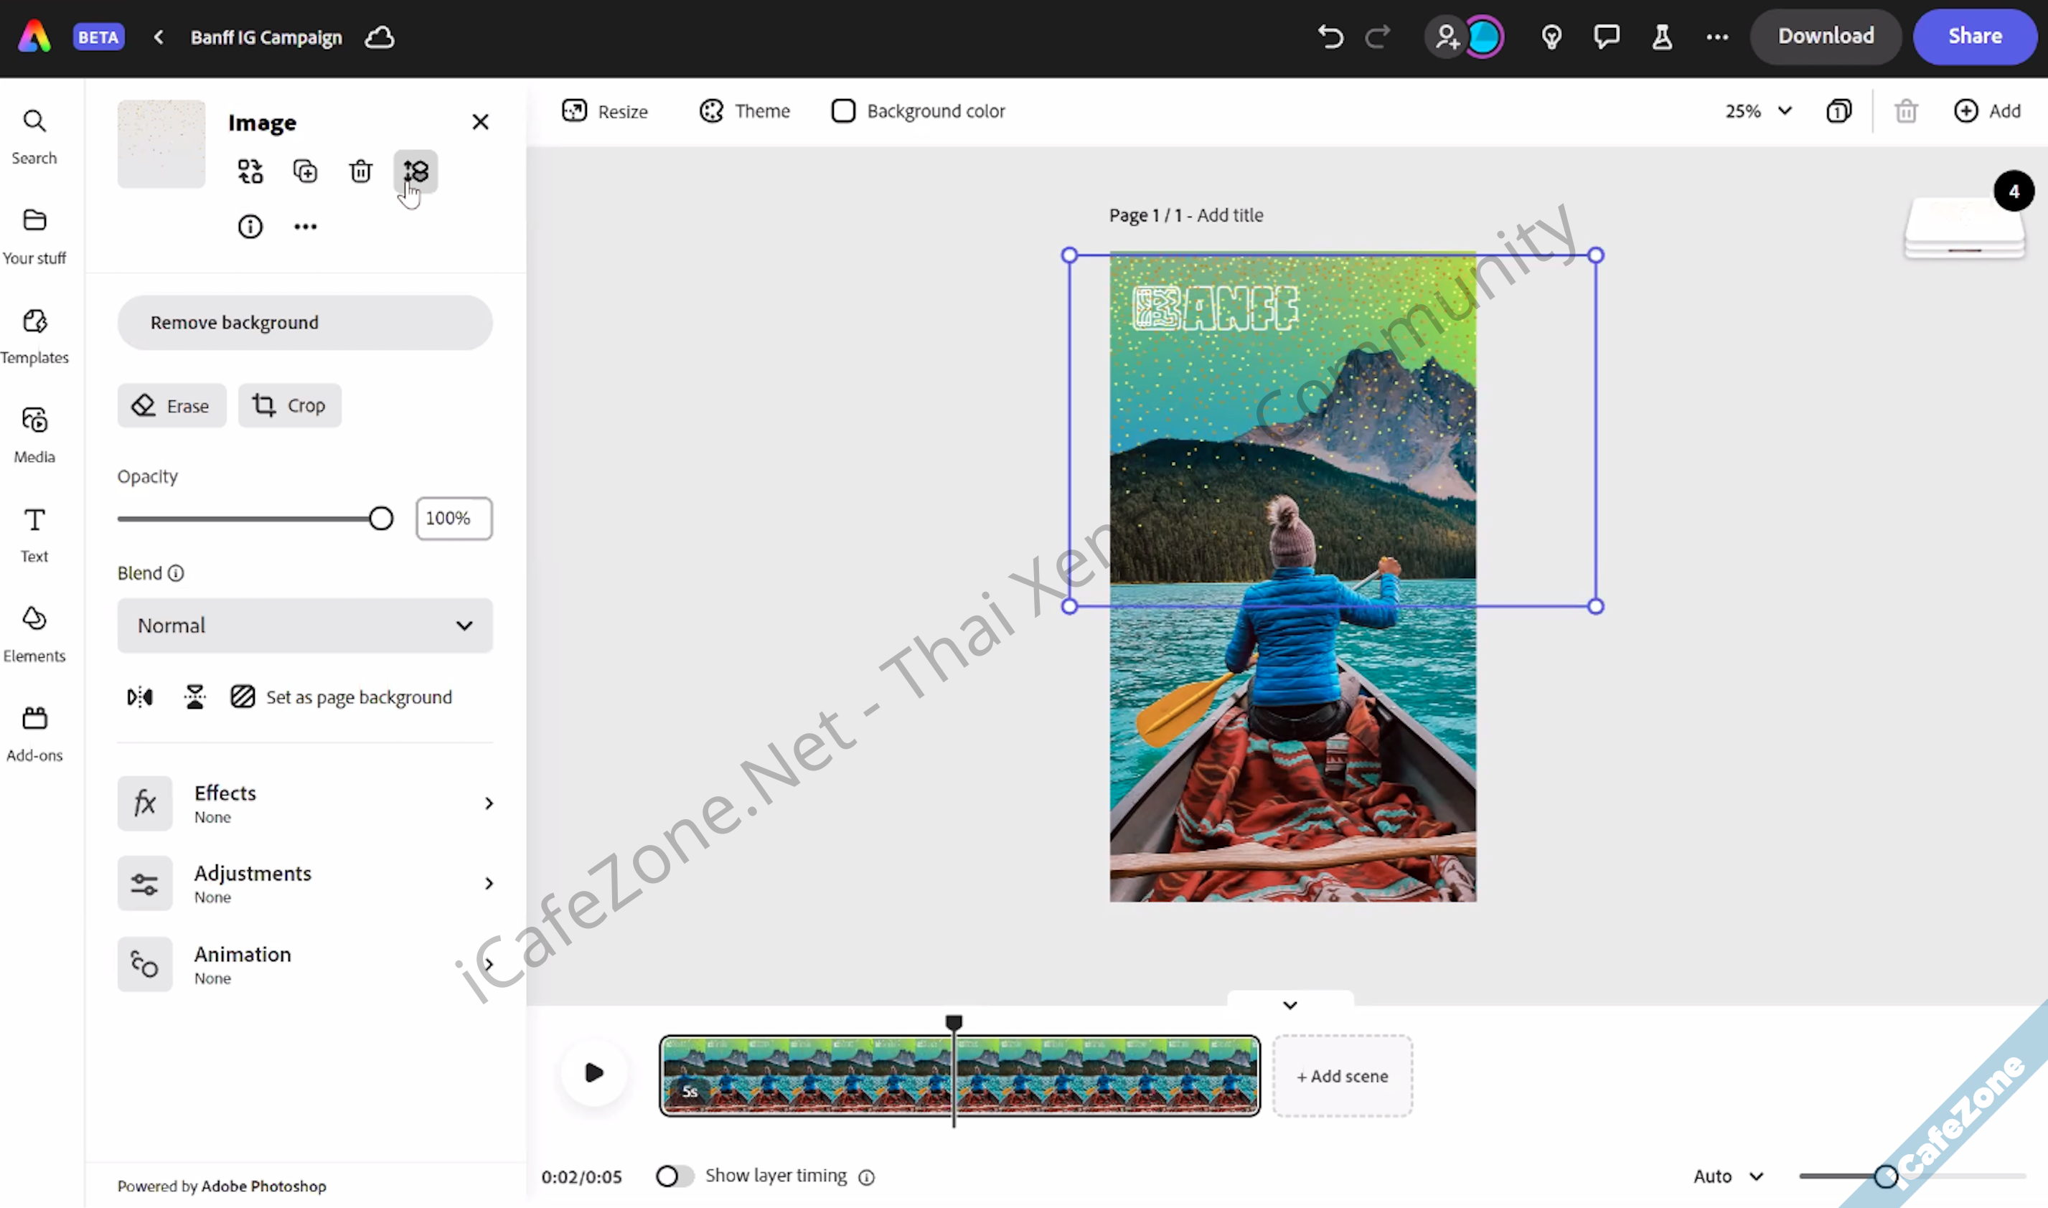The height and width of the screenshot is (1208, 2048).
Task: Click the Remove background button
Action: click(304, 324)
